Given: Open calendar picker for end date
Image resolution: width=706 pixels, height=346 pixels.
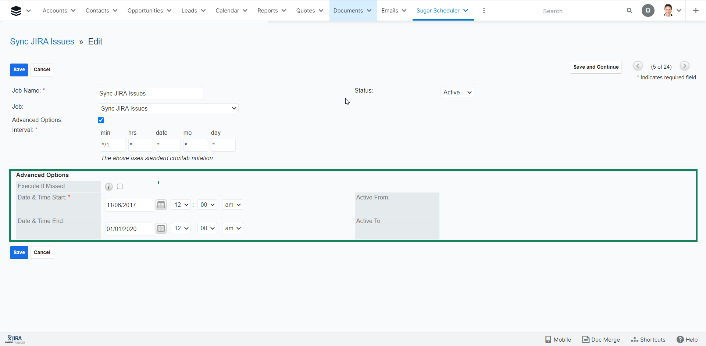Looking at the screenshot, I should point(161,228).
